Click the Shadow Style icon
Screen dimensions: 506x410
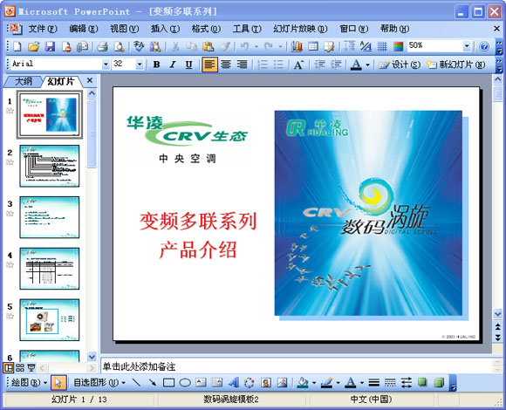[x=422, y=383]
